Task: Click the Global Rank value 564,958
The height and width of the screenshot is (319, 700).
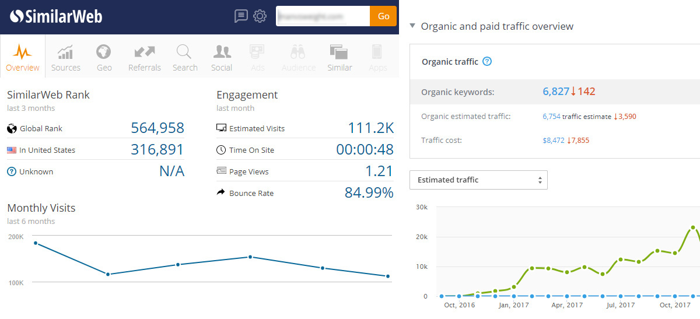Action: tap(157, 128)
